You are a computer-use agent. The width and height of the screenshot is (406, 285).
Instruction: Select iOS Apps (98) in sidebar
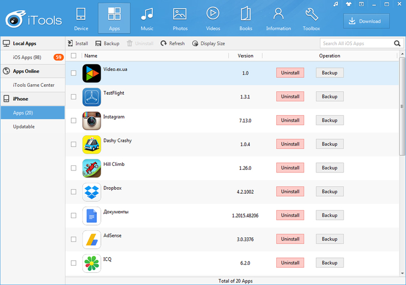[x=32, y=57]
